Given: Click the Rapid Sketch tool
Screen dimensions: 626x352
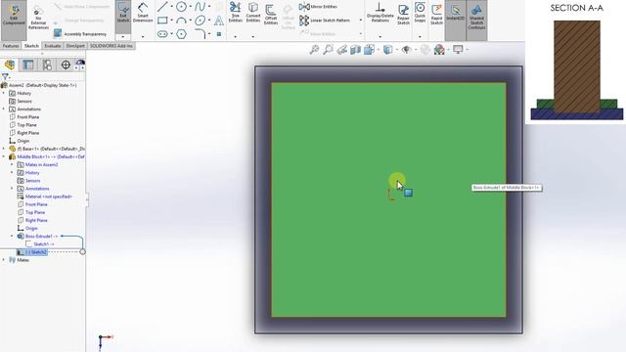Looking at the screenshot, I should pos(436,16).
